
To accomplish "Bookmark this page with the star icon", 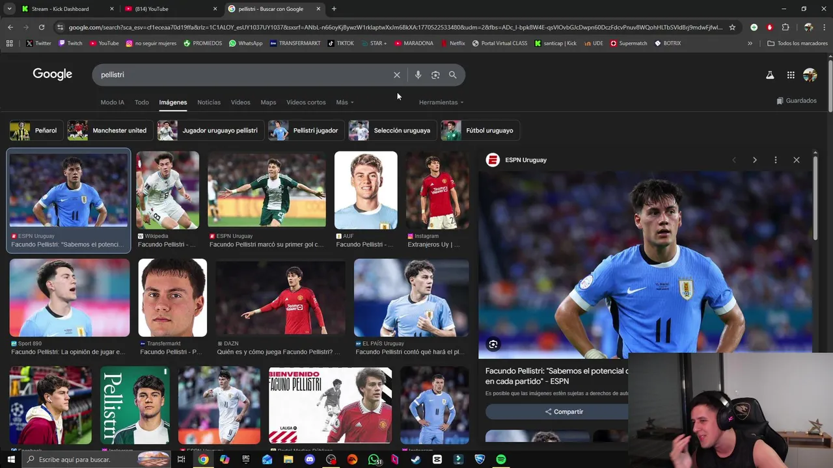I will pyautogui.click(x=732, y=27).
